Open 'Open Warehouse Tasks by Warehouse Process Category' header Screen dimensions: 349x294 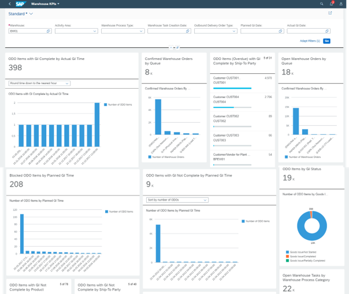pos(312,282)
